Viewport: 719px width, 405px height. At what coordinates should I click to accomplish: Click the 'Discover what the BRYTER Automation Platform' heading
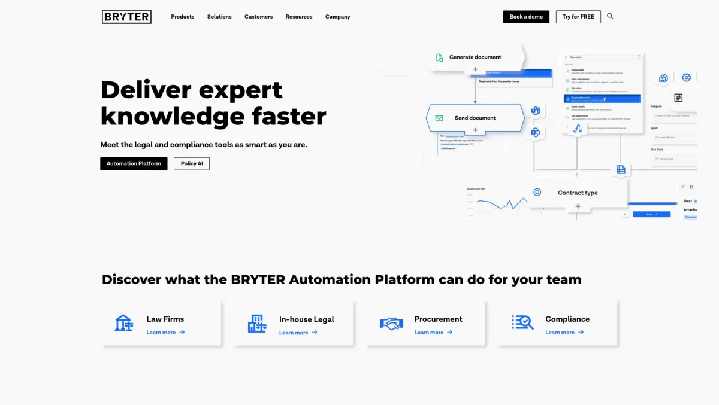tap(342, 279)
